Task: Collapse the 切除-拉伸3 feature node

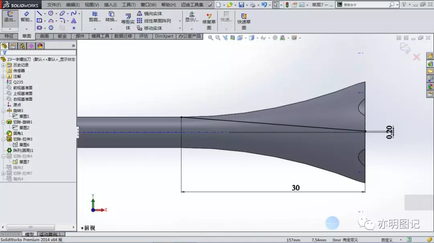Action: click(3, 139)
